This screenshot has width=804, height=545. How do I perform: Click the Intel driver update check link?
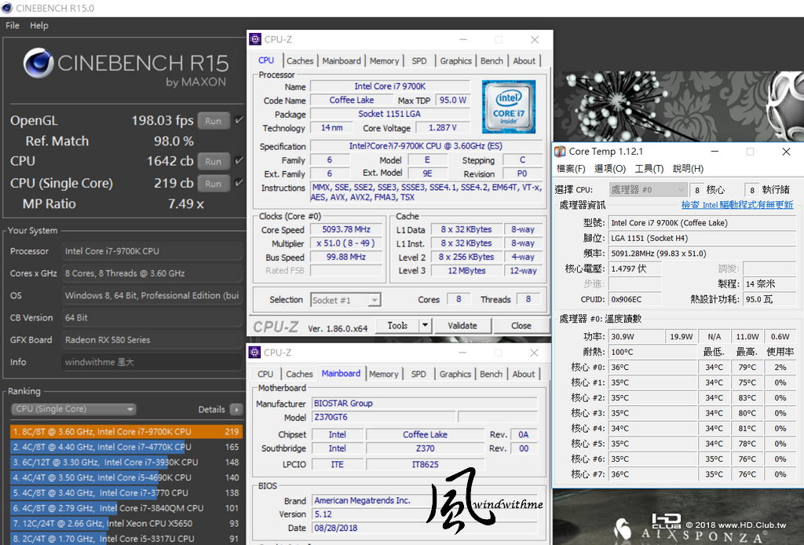tap(736, 205)
